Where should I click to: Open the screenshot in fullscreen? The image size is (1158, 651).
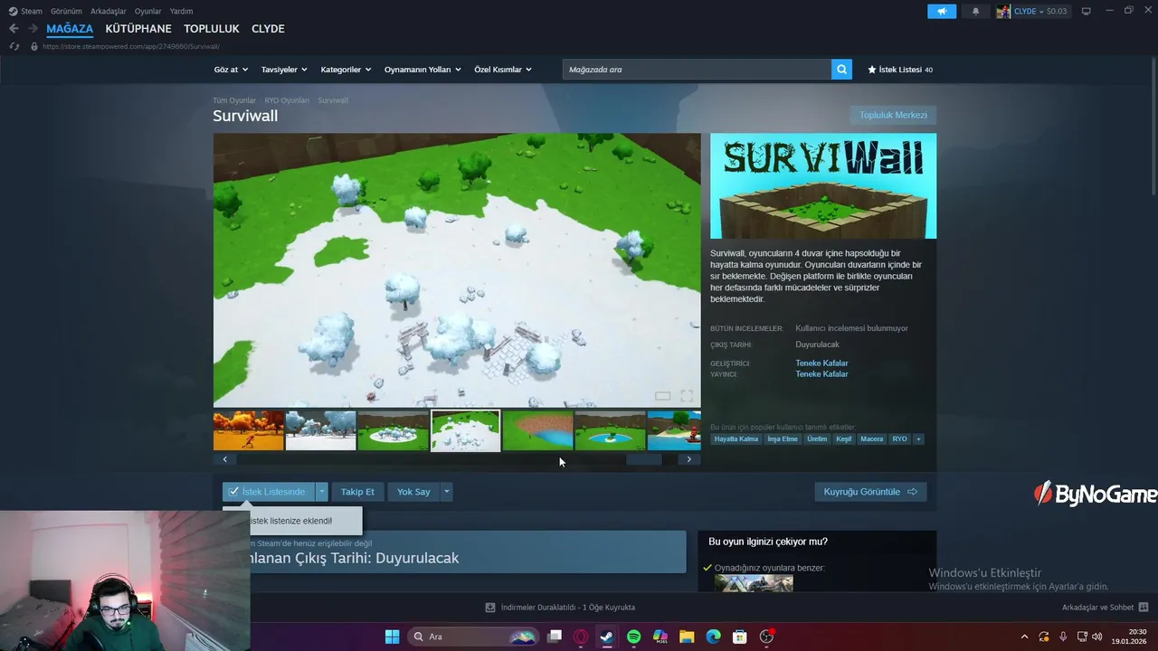coord(687,396)
